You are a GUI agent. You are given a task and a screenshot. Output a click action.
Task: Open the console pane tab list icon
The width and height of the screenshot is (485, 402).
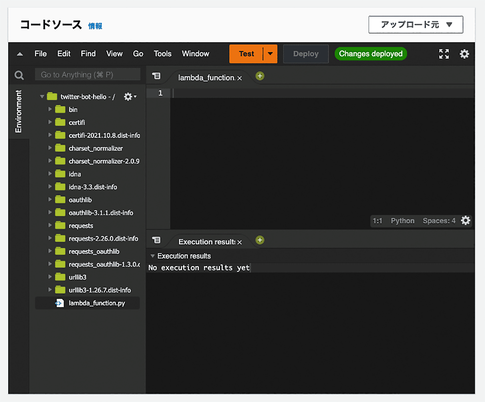[x=157, y=240]
